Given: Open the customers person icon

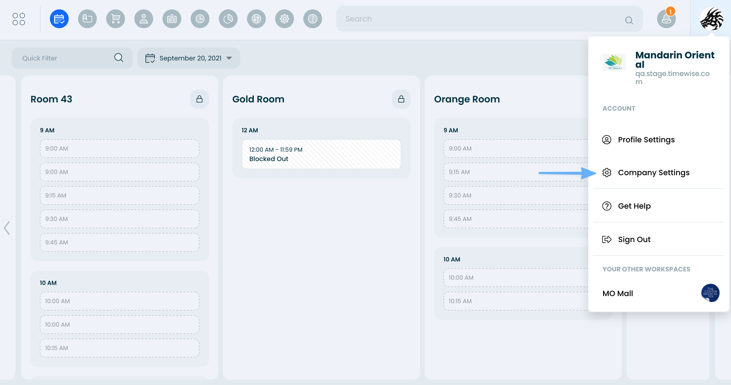Looking at the screenshot, I should coord(144,19).
